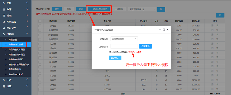This screenshot has width=231, height=95.
Task: Expand 工资 menu via its chevron
Action: [27, 80]
